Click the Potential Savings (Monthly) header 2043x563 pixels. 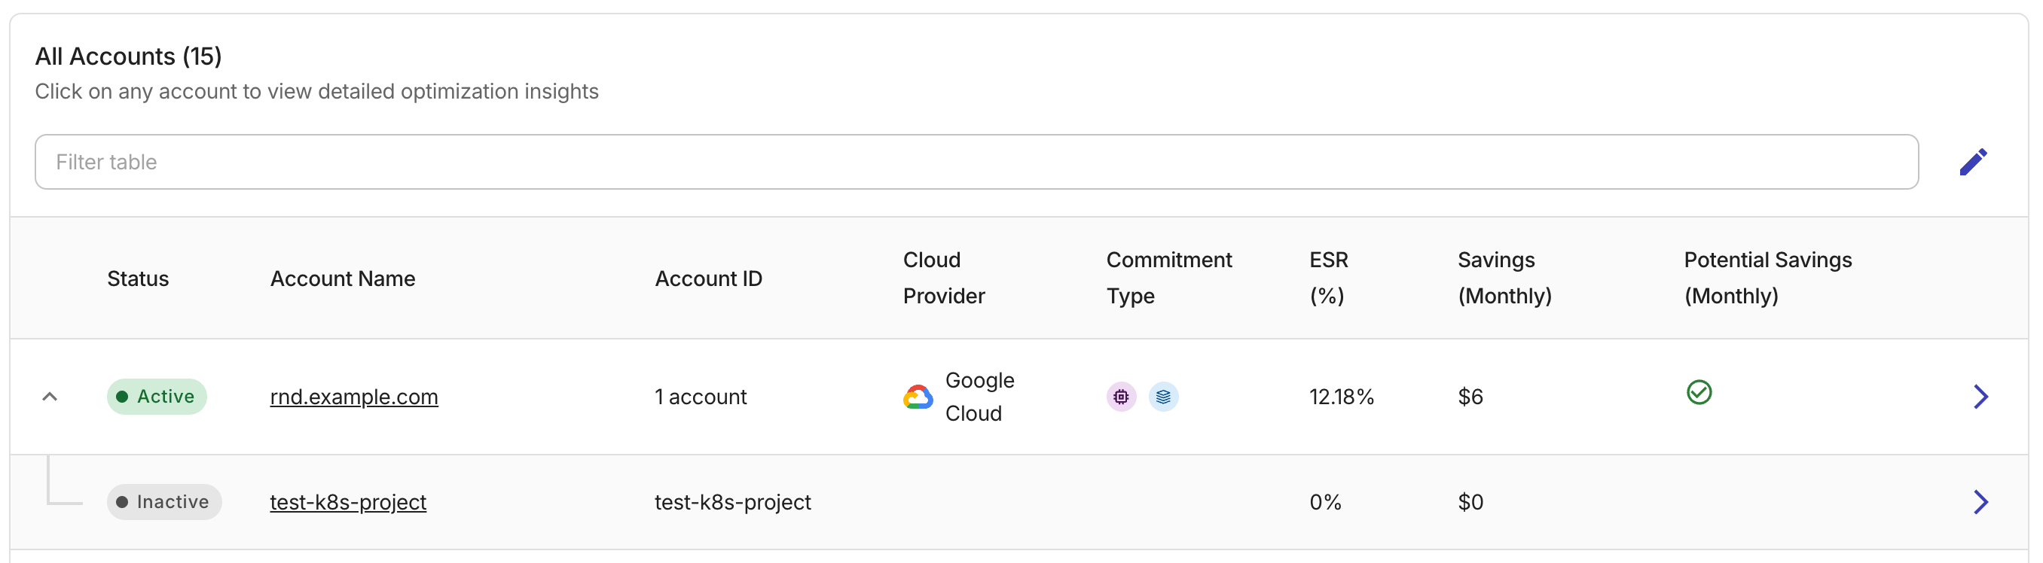coord(1768,278)
